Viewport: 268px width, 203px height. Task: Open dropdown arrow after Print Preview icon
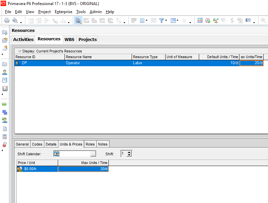coord(21,23)
